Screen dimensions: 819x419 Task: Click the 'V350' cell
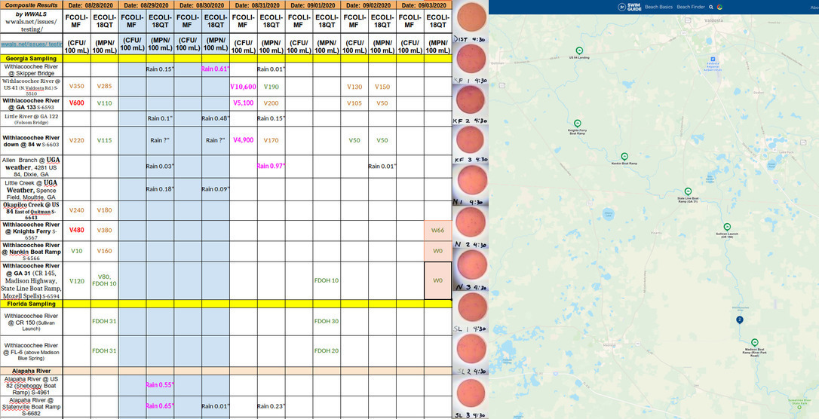(x=77, y=87)
